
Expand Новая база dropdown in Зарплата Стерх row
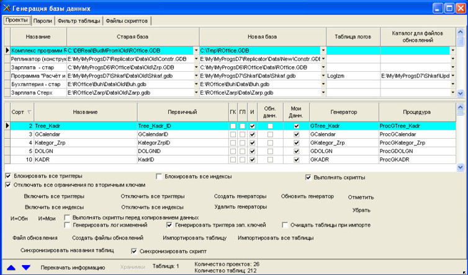coord(323,93)
